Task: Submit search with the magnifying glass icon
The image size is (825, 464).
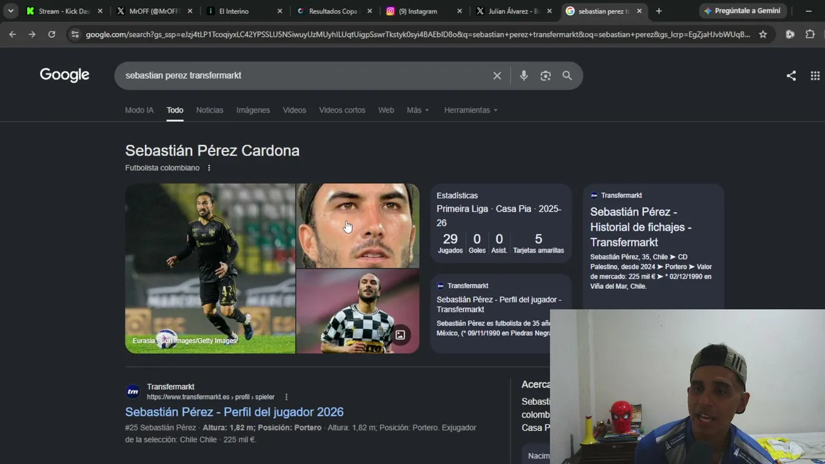Action: coord(567,75)
